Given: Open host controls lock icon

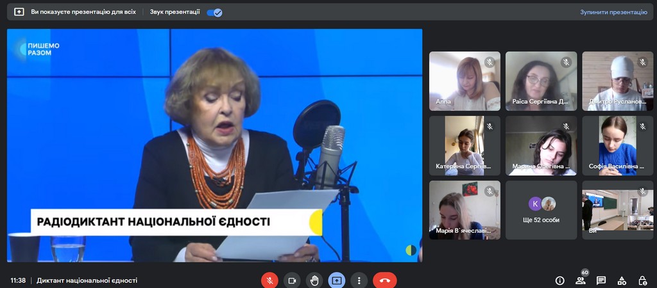Looking at the screenshot, I should (642, 280).
